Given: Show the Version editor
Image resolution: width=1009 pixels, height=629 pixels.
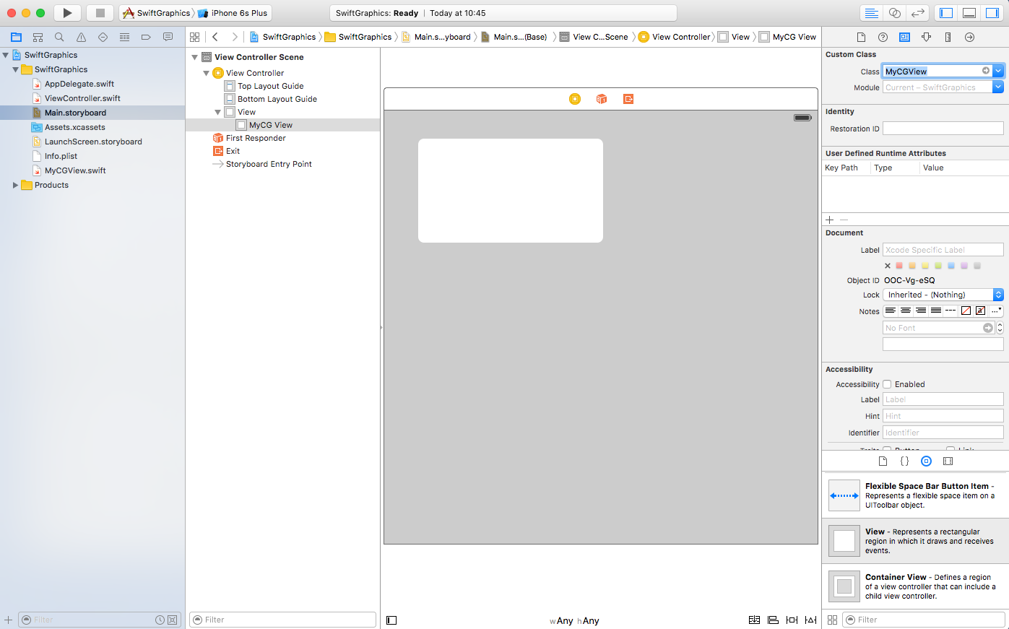Looking at the screenshot, I should (918, 13).
